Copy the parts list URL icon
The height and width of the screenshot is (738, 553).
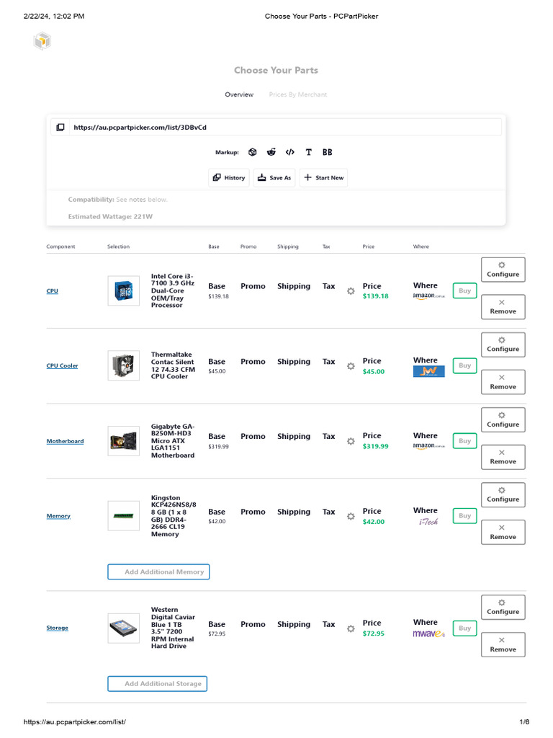pos(60,128)
